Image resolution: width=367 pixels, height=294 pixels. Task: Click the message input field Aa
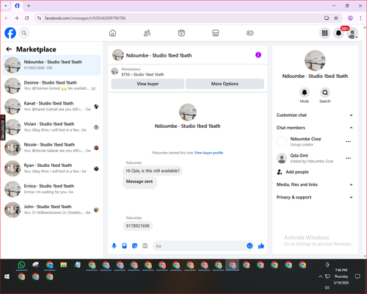[200, 245]
